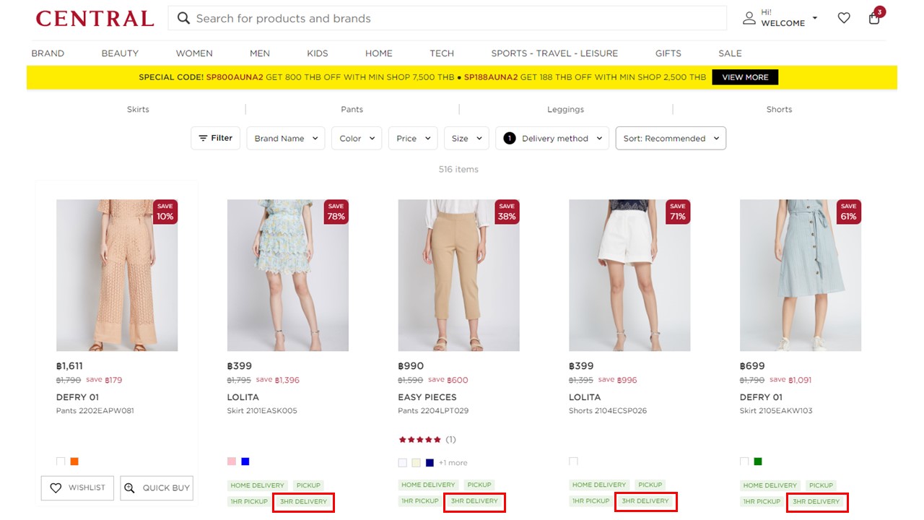This screenshot has width=924, height=520.
Task: Open the GIFTS menu
Action: [x=668, y=53]
